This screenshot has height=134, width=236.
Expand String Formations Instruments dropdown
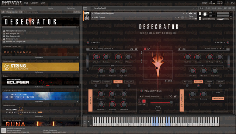[x=78, y=72]
